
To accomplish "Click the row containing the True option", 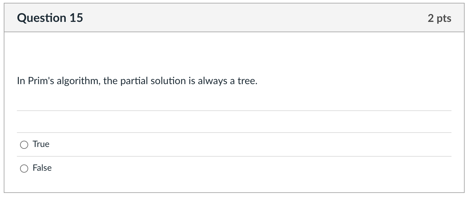I will point(125,144).
